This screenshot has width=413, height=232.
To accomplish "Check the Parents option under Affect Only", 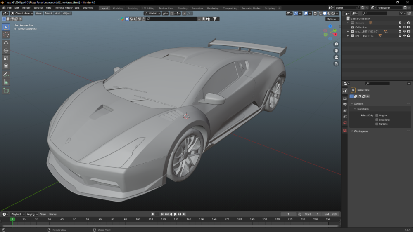I will click(x=377, y=124).
